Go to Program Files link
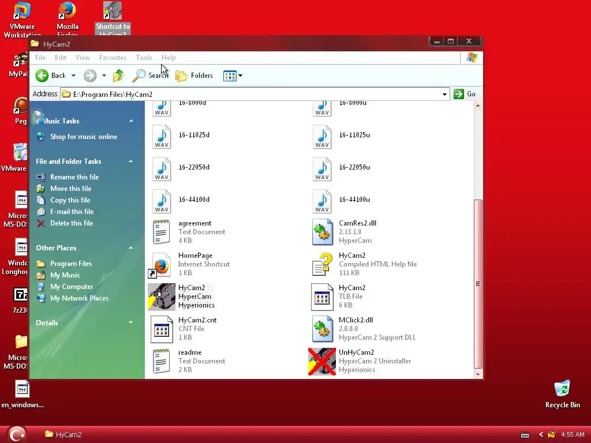 pos(71,264)
